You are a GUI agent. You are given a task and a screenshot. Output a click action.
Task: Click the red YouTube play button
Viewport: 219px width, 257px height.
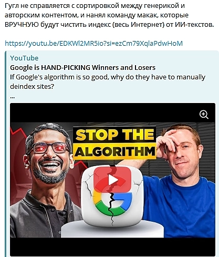(112, 180)
